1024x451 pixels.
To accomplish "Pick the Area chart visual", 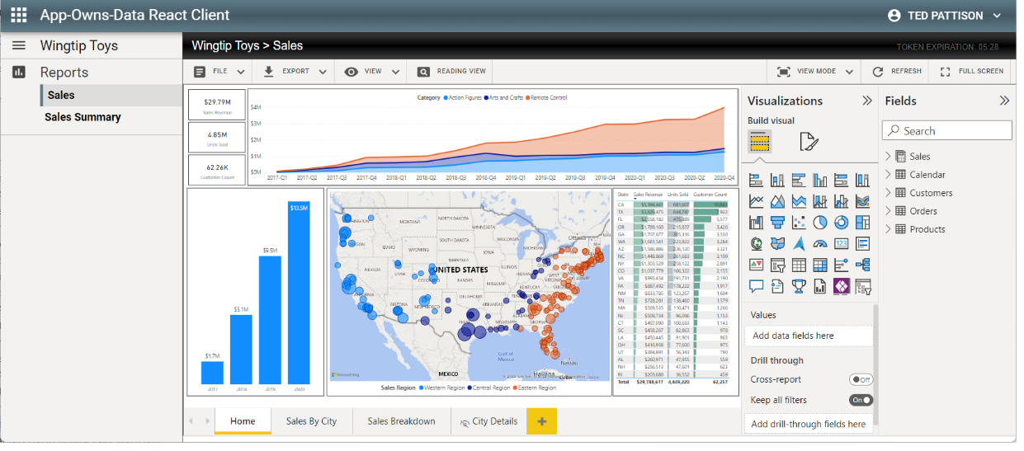I will 777,200.
